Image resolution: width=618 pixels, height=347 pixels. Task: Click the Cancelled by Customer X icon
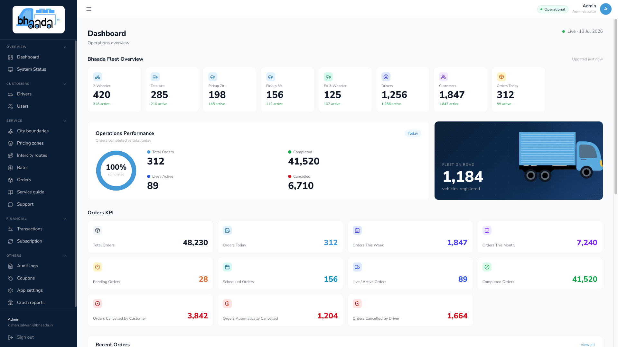98,304
